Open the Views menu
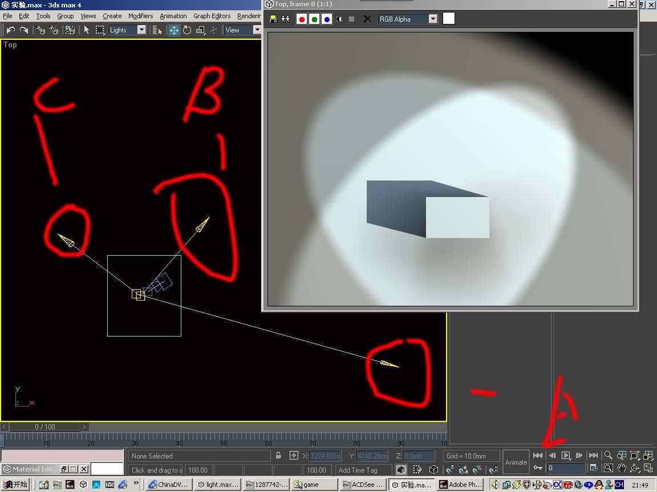657x492 pixels. (x=88, y=16)
